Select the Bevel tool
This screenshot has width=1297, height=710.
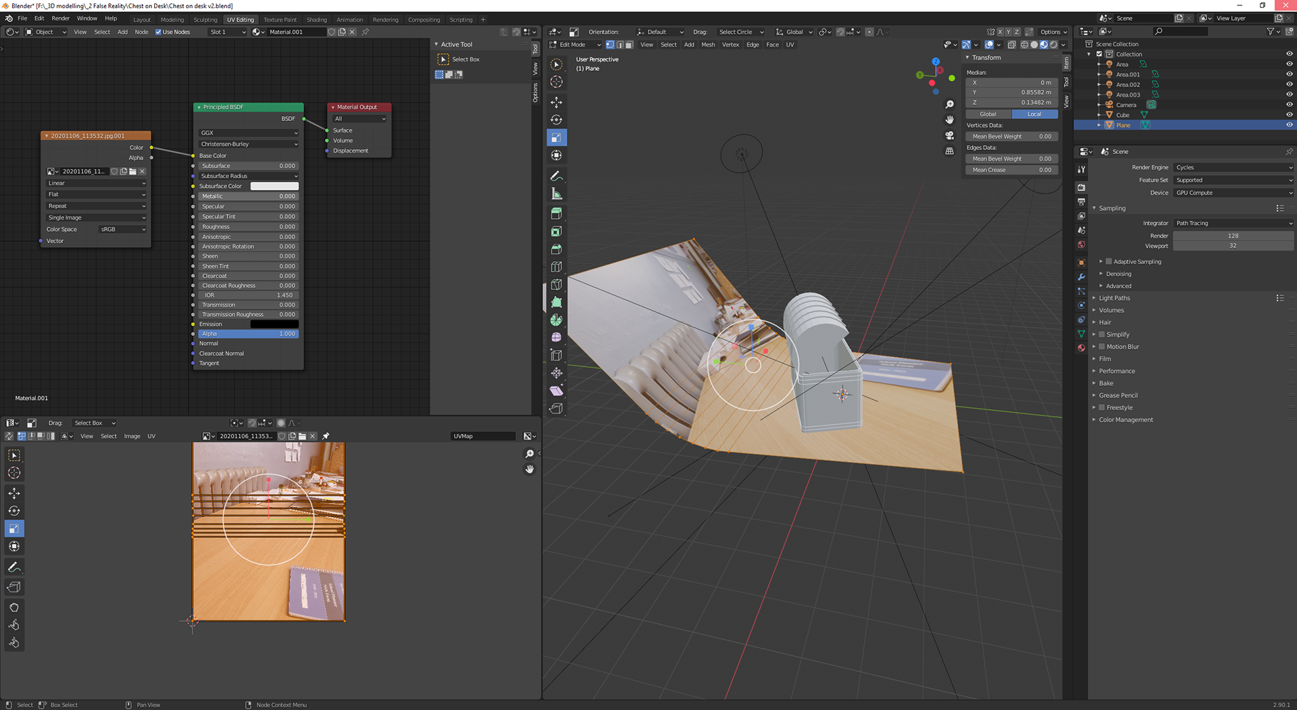[x=557, y=249]
